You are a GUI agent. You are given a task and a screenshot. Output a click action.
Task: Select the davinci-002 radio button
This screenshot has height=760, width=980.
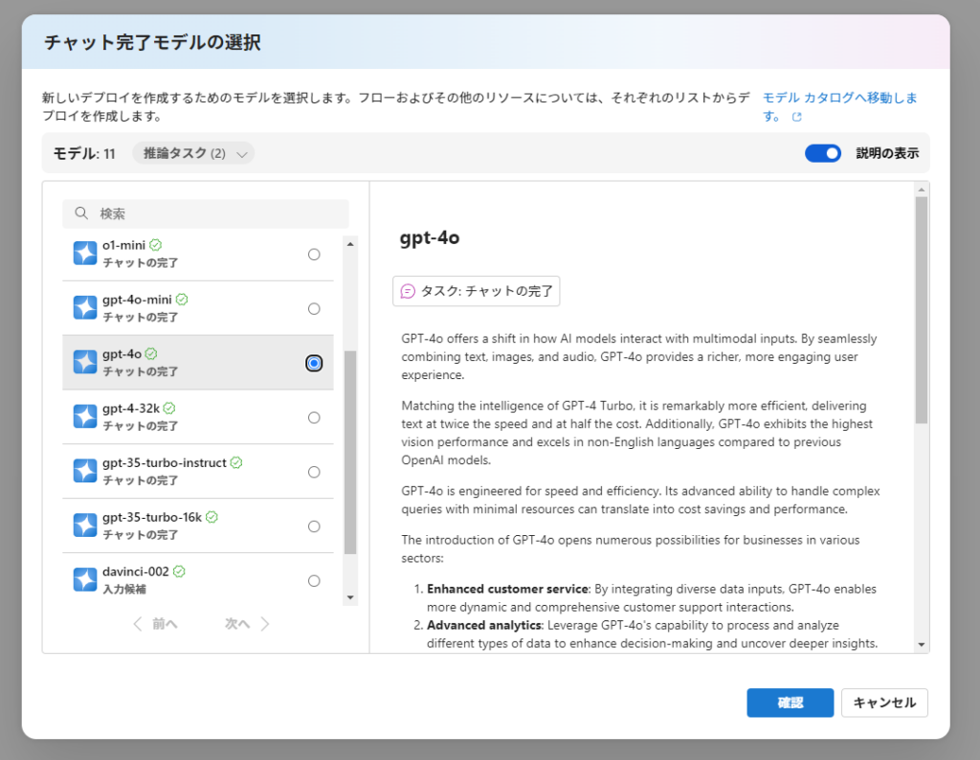314,581
